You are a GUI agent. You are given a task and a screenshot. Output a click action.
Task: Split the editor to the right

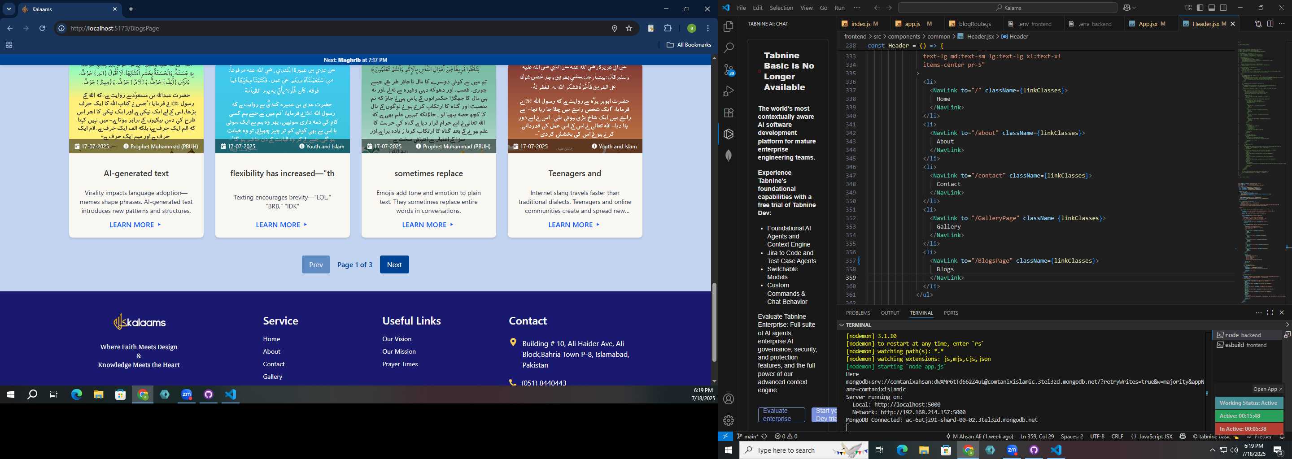[x=1270, y=24]
